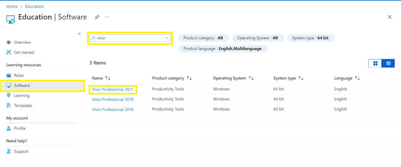401x167 pixels.
Task: Switch to list view
Action: [388, 63]
